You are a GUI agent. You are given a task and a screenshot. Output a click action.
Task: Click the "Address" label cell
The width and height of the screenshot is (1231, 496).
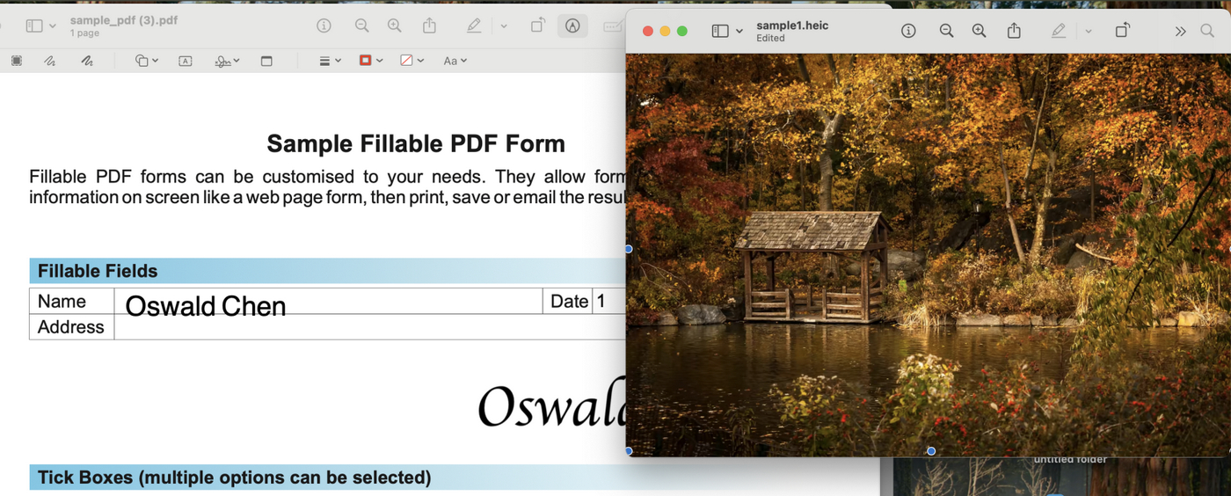tap(71, 326)
